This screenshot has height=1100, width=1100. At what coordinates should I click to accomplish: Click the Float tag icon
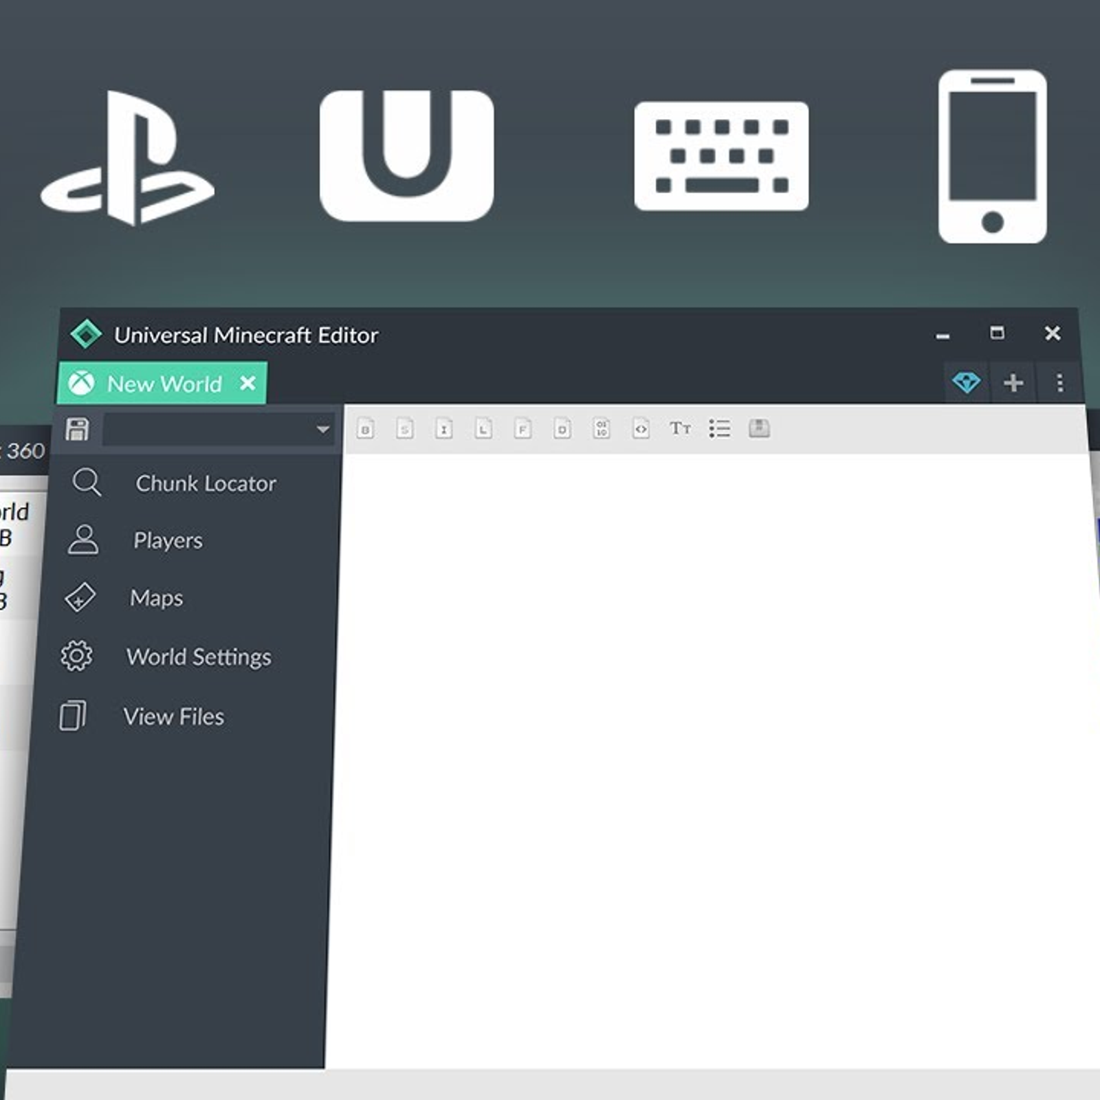(522, 430)
